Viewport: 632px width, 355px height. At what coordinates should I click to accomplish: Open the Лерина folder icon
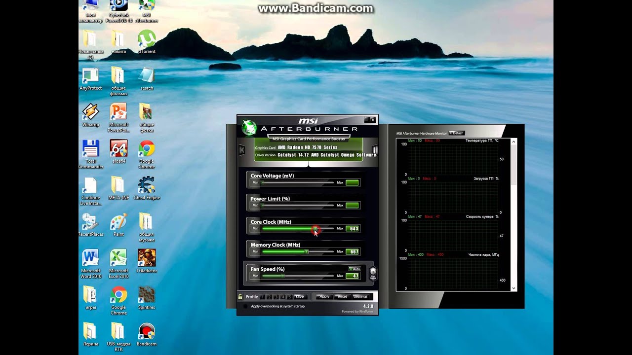(90, 335)
